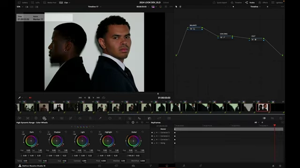Open the Lightbox view
300x168 pixels.
277,2
